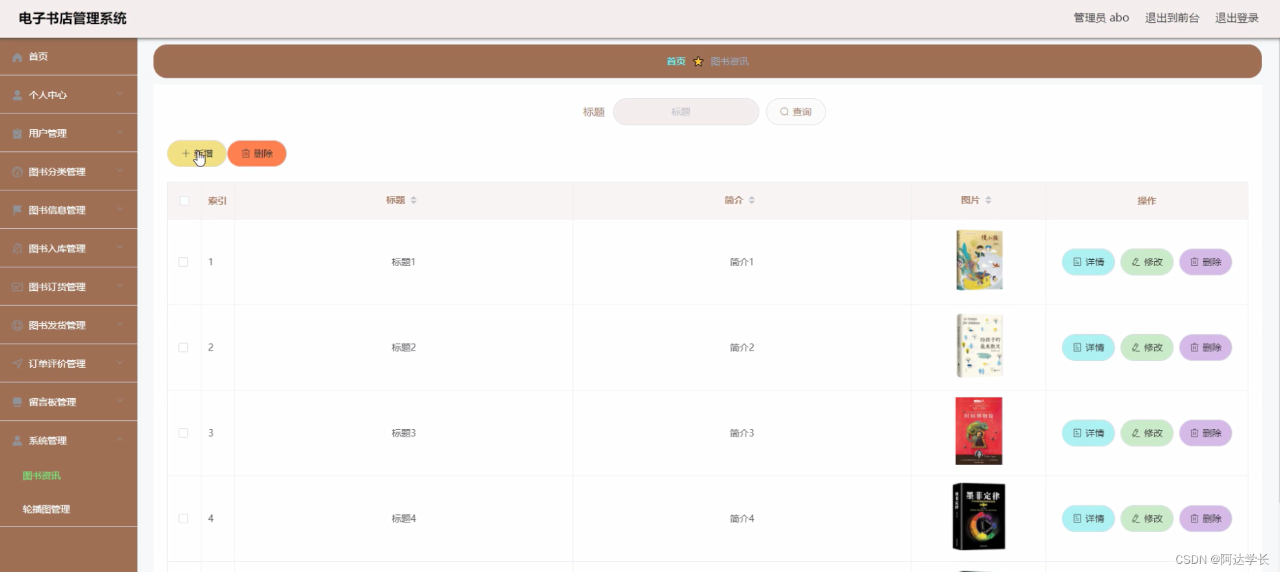Expand the 图书发货管理 menu chevron
This screenshot has height=572, width=1280.
coord(120,324)
